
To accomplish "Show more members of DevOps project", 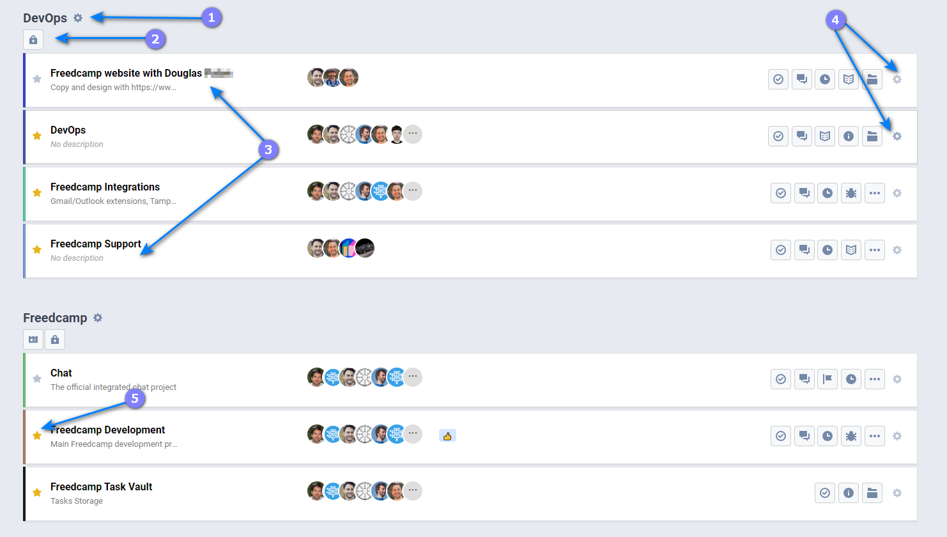I will [413, 134].
